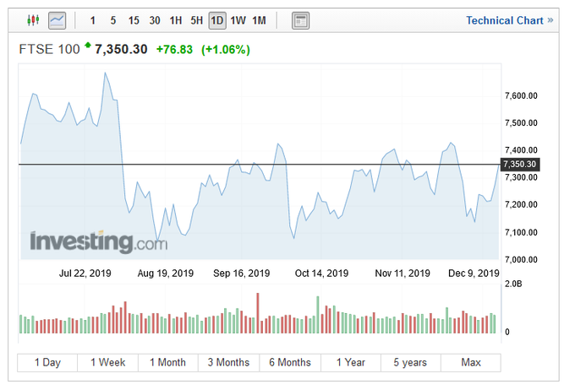The height and width of the screenshot is (390, 575).
Task: Show the 6 Months range
Action: pyautogui.click(x=290, y=362)
